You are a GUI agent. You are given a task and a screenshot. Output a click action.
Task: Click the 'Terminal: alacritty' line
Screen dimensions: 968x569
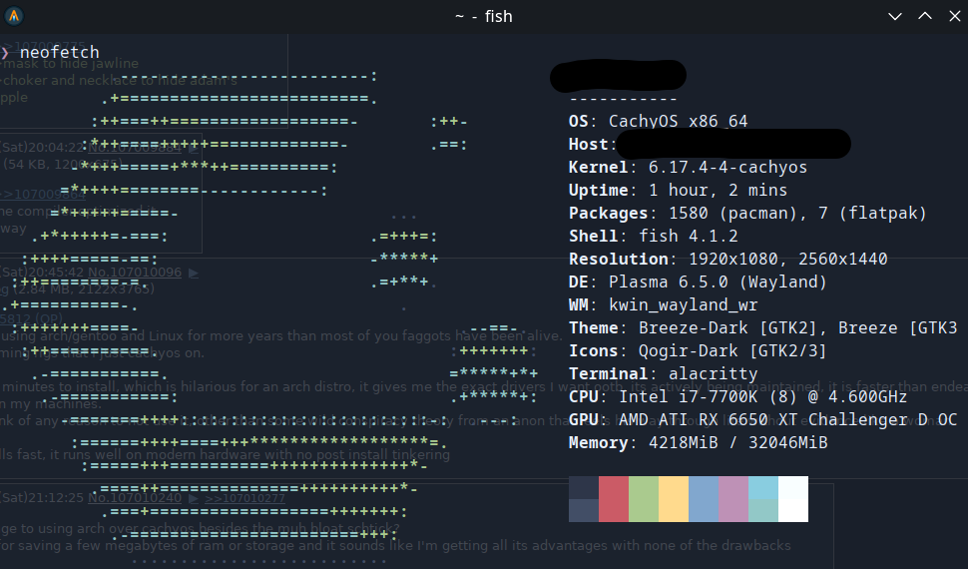pos(663,373)
